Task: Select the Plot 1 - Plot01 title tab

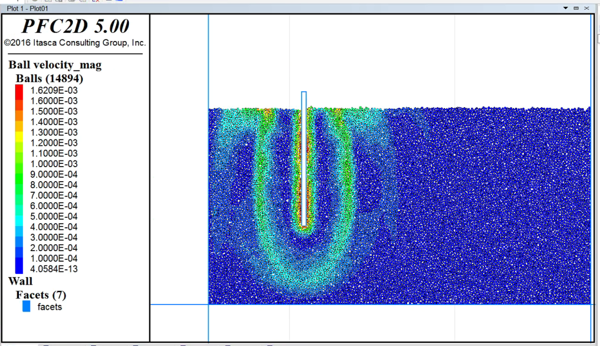Action: pos(28,8)
